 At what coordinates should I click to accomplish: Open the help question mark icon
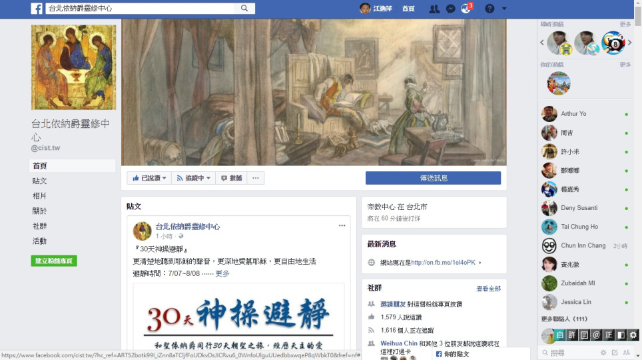(x=489, y=9)
